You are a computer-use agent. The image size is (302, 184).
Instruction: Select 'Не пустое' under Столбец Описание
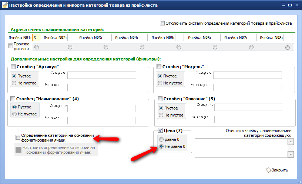[161, 115]
